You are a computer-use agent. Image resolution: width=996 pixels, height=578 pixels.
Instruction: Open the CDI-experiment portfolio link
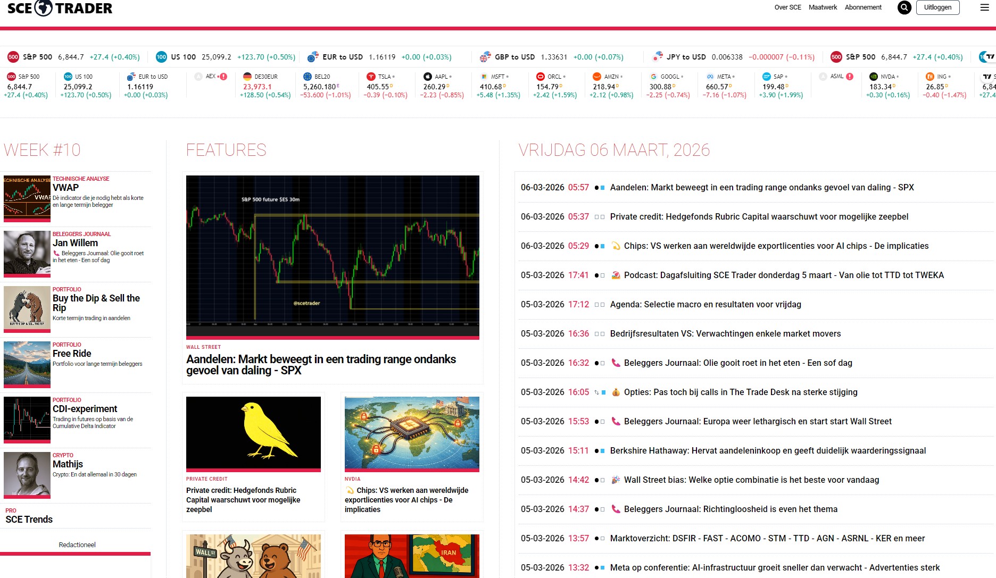point(85,409)
